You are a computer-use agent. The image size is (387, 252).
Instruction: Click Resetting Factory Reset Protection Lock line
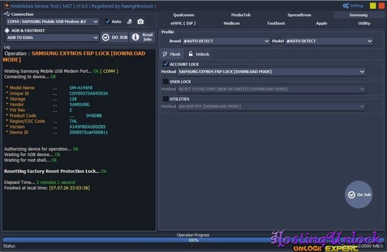[55, 171]
